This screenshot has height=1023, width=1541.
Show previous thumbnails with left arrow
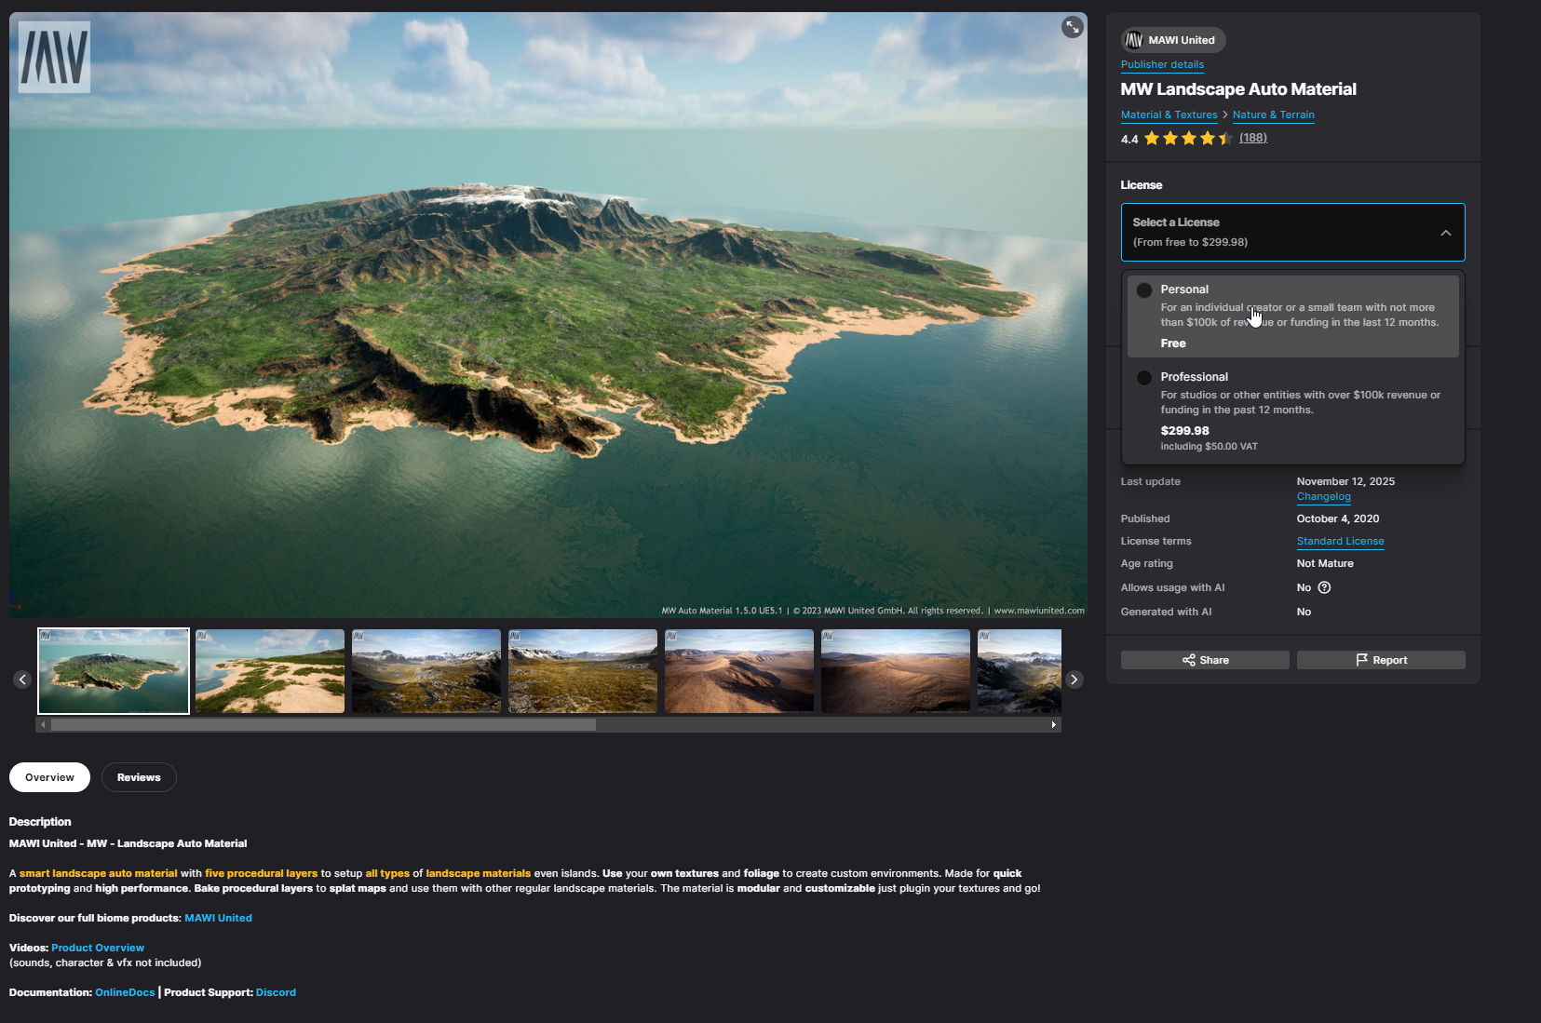22,680
